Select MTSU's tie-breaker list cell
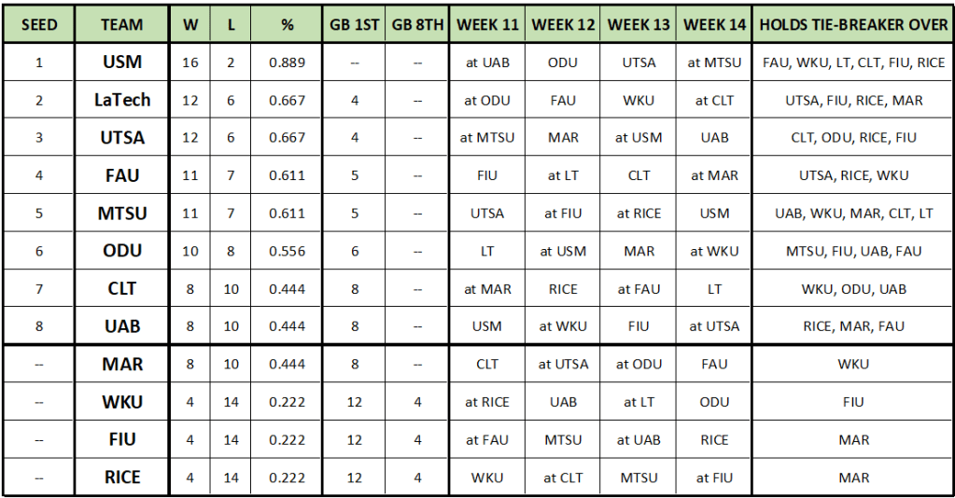Screen dimensions: 955x498 click(853, 214)
